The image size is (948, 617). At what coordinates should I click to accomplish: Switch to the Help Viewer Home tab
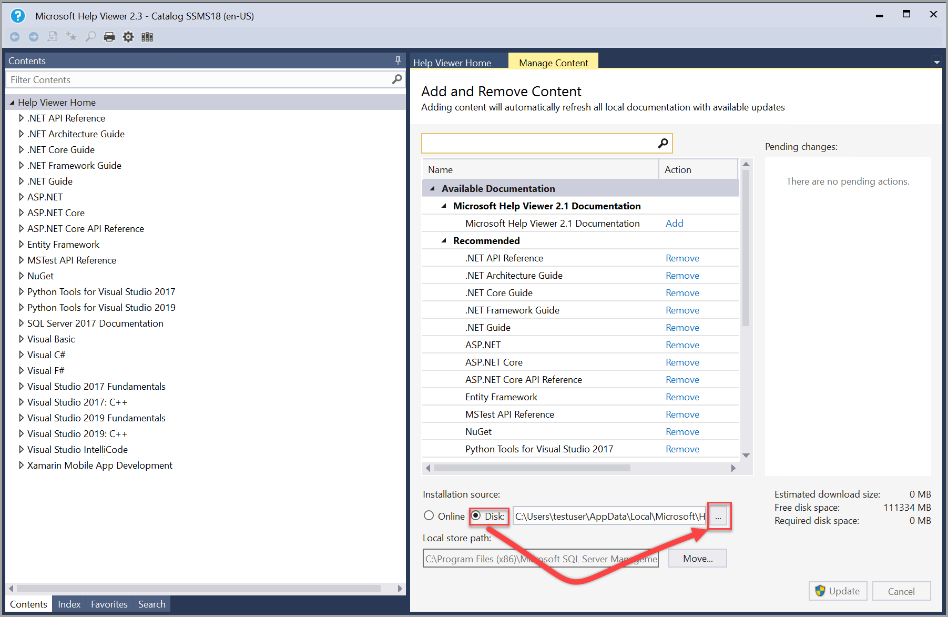pyautogui.click(x=452, y=62)
